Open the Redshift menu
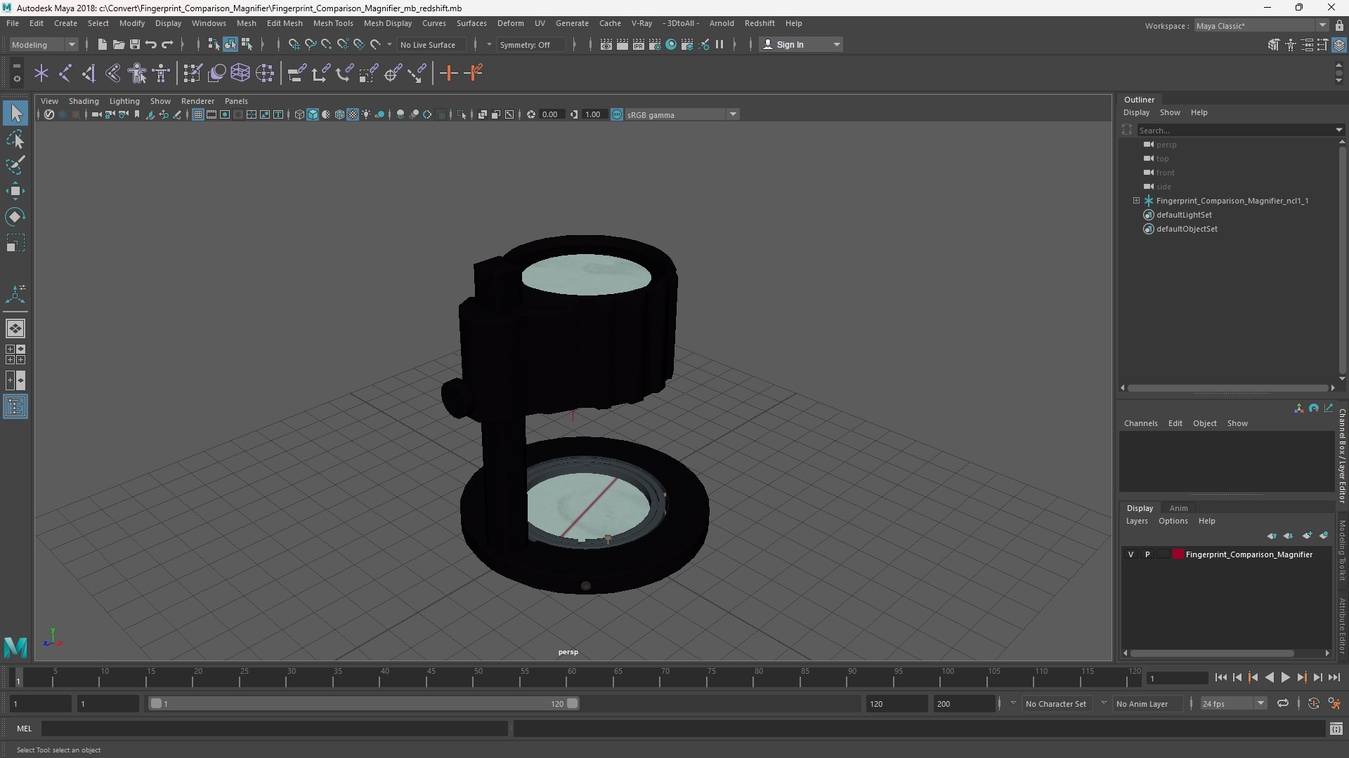Viewport: 1349px width, 758px height. point(760,23)
